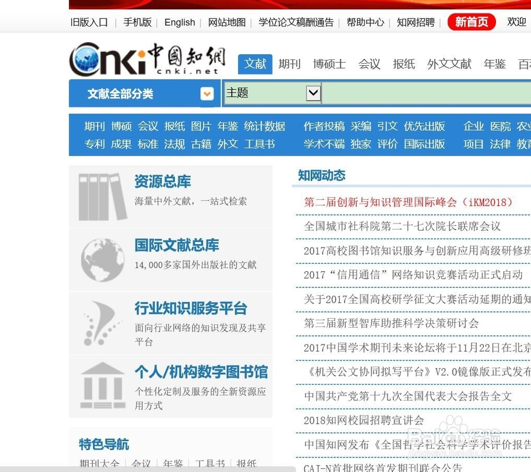Switch the site to English

point(179,22)
